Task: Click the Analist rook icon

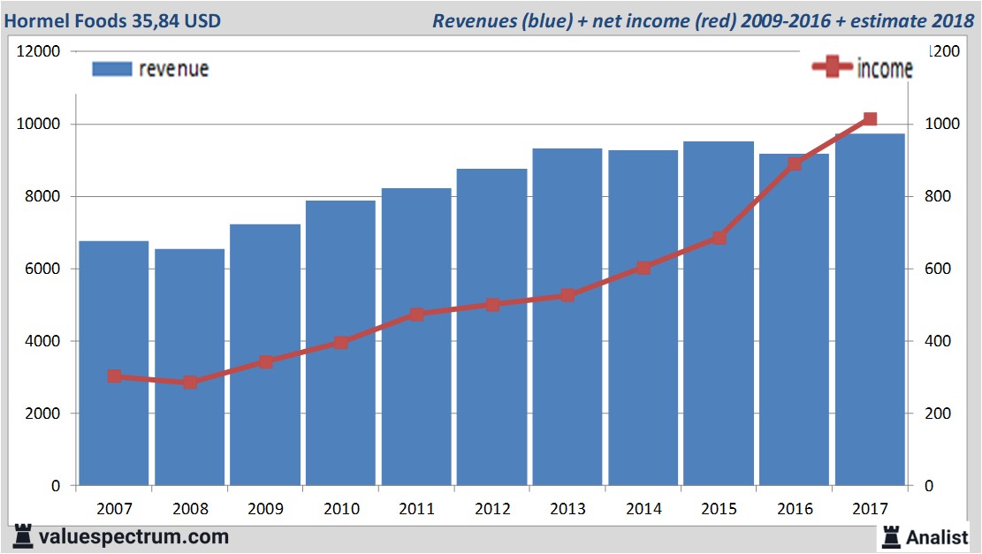Action: pyautogui.click(x=890, y=536)
